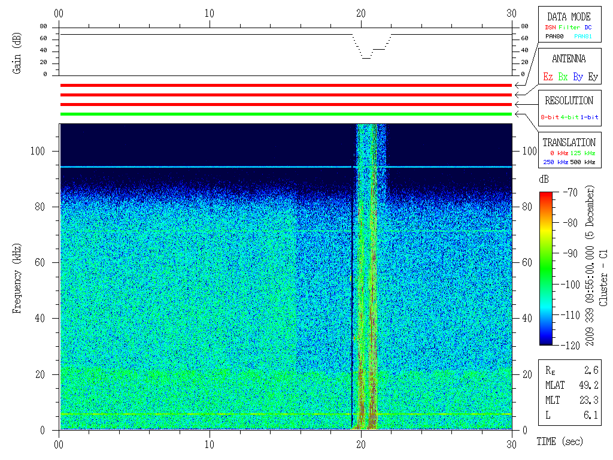
Task: Click the blue DC label
Action: pos(588,28)
